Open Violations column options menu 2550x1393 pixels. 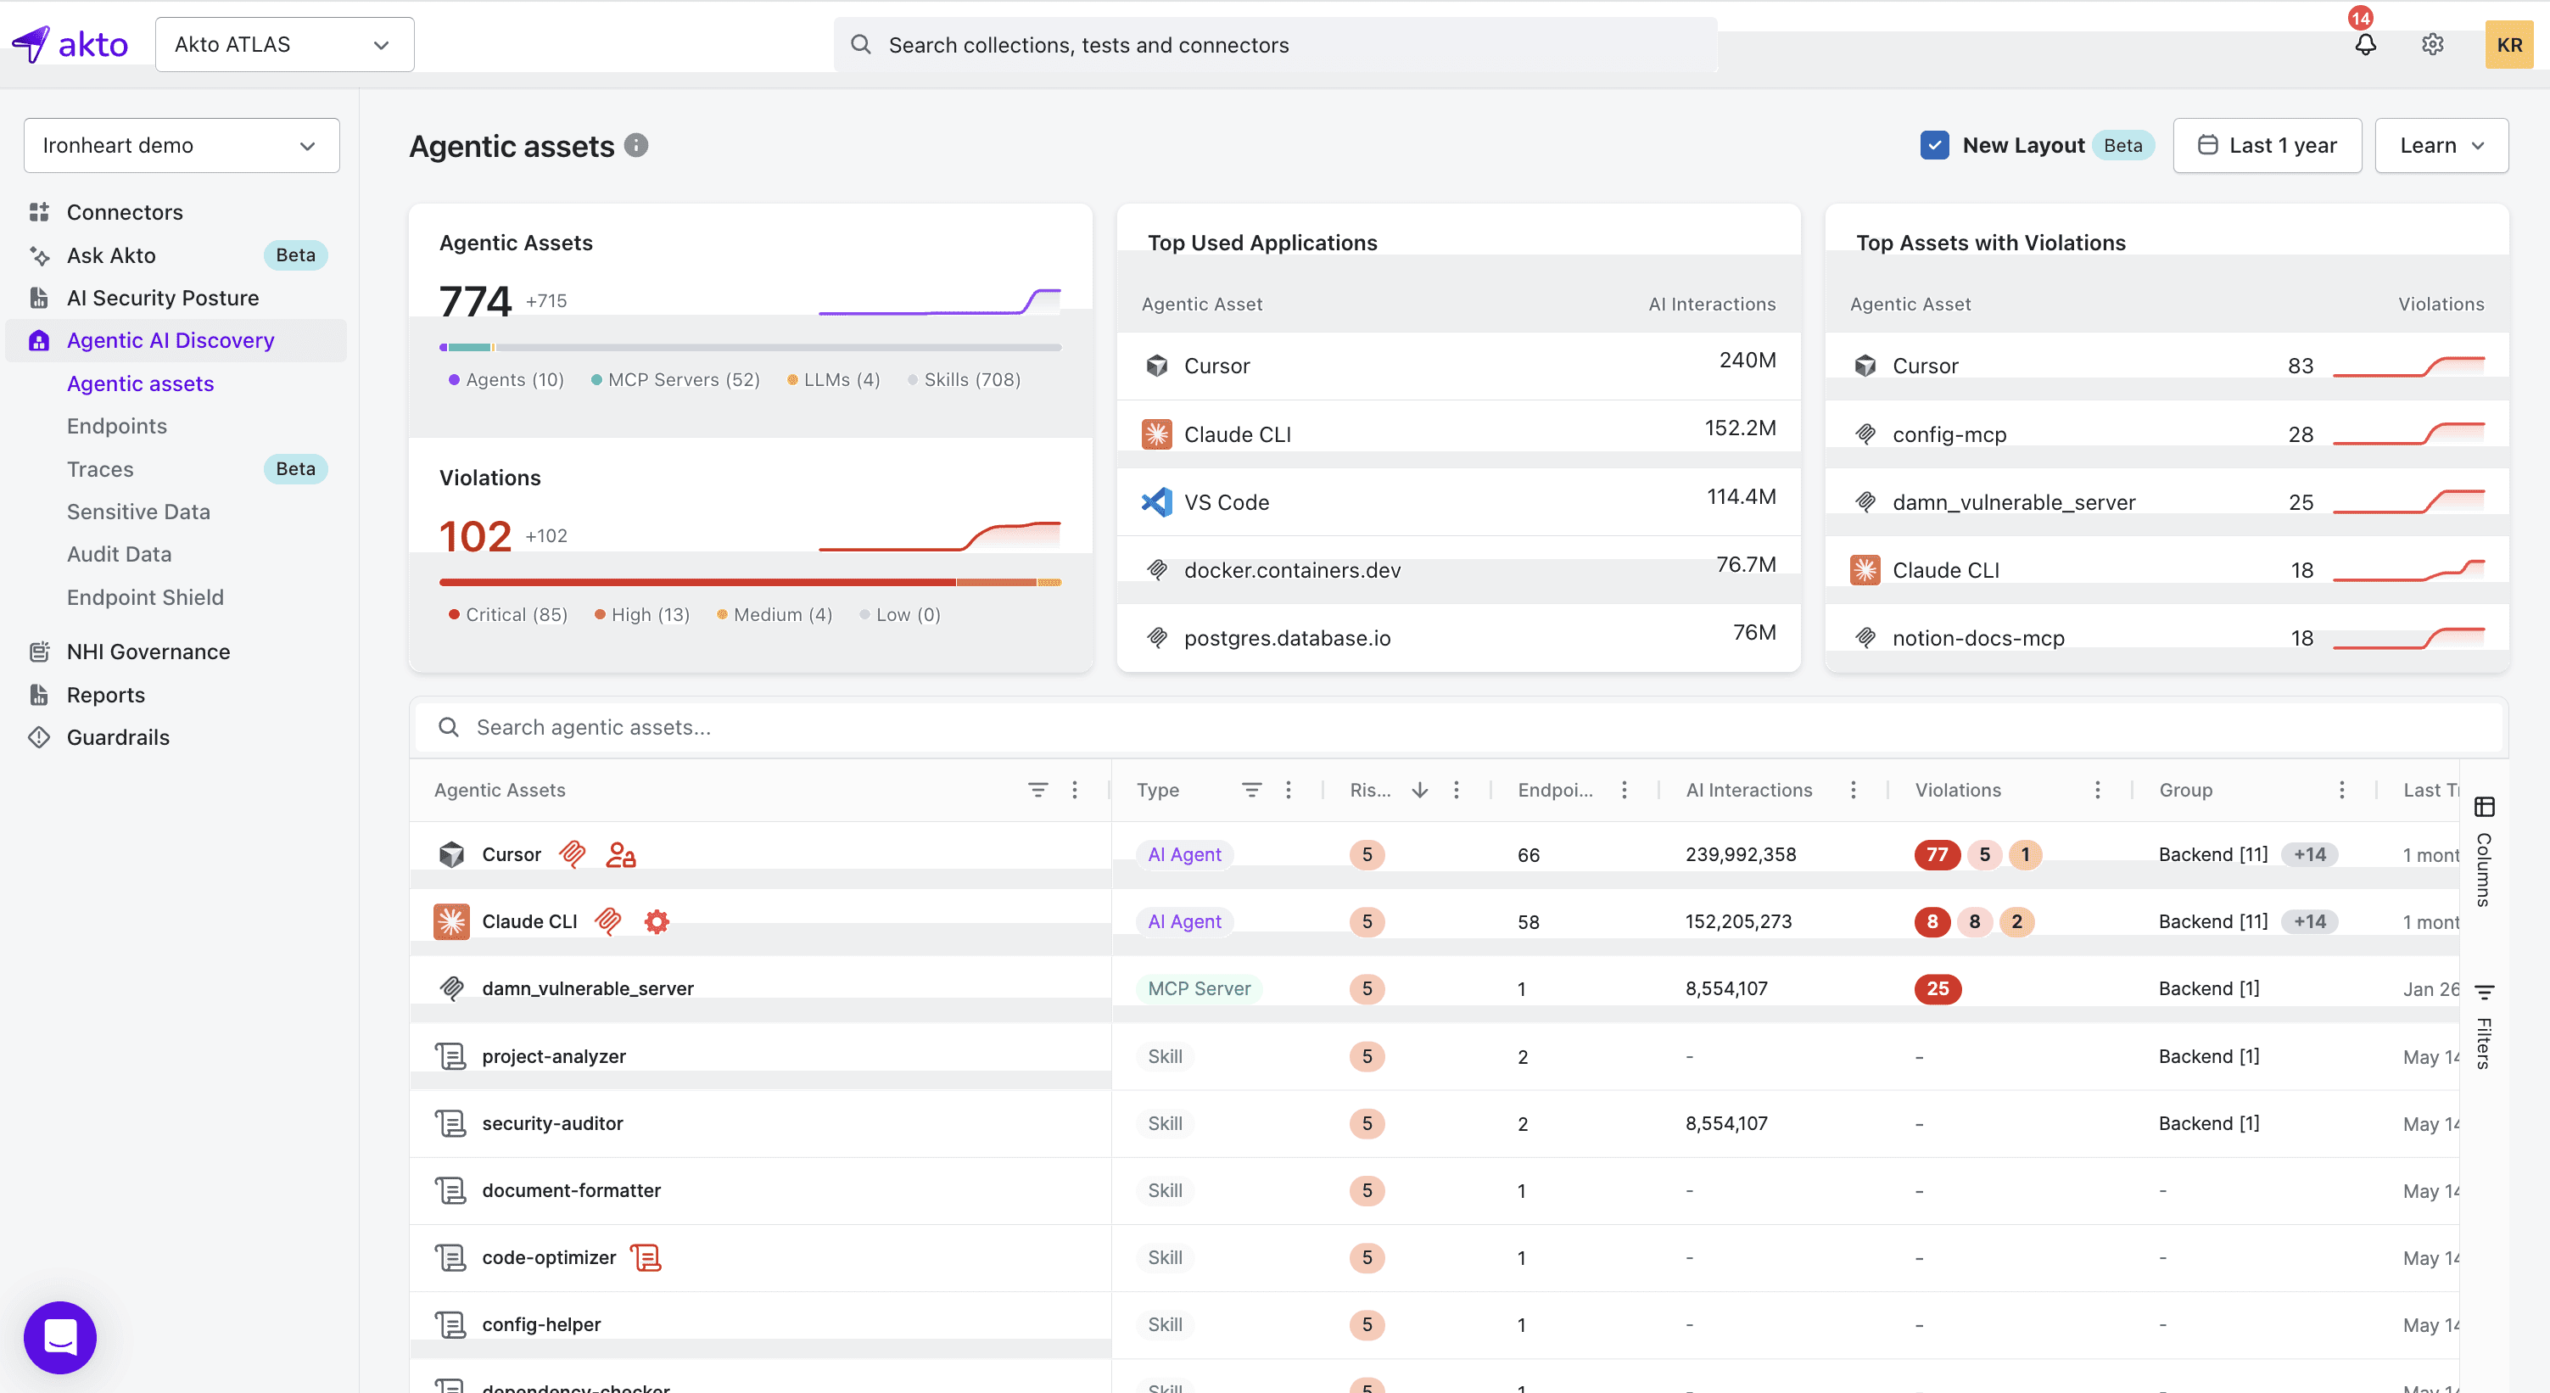pos(2098,790)
